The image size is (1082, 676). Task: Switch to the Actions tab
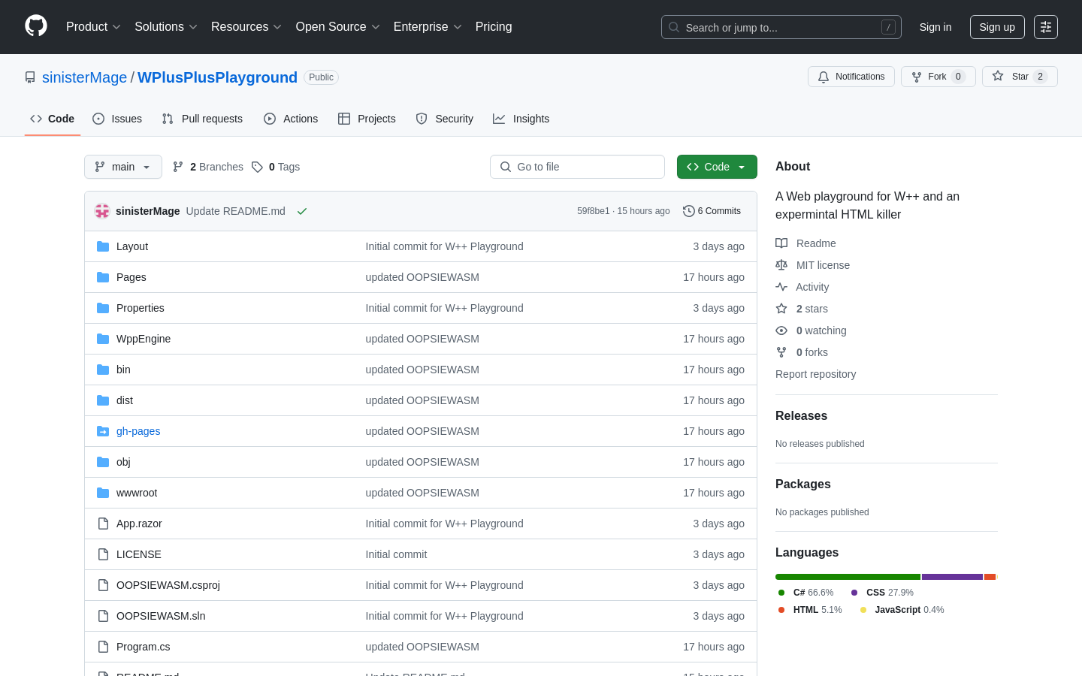(291, 119)
